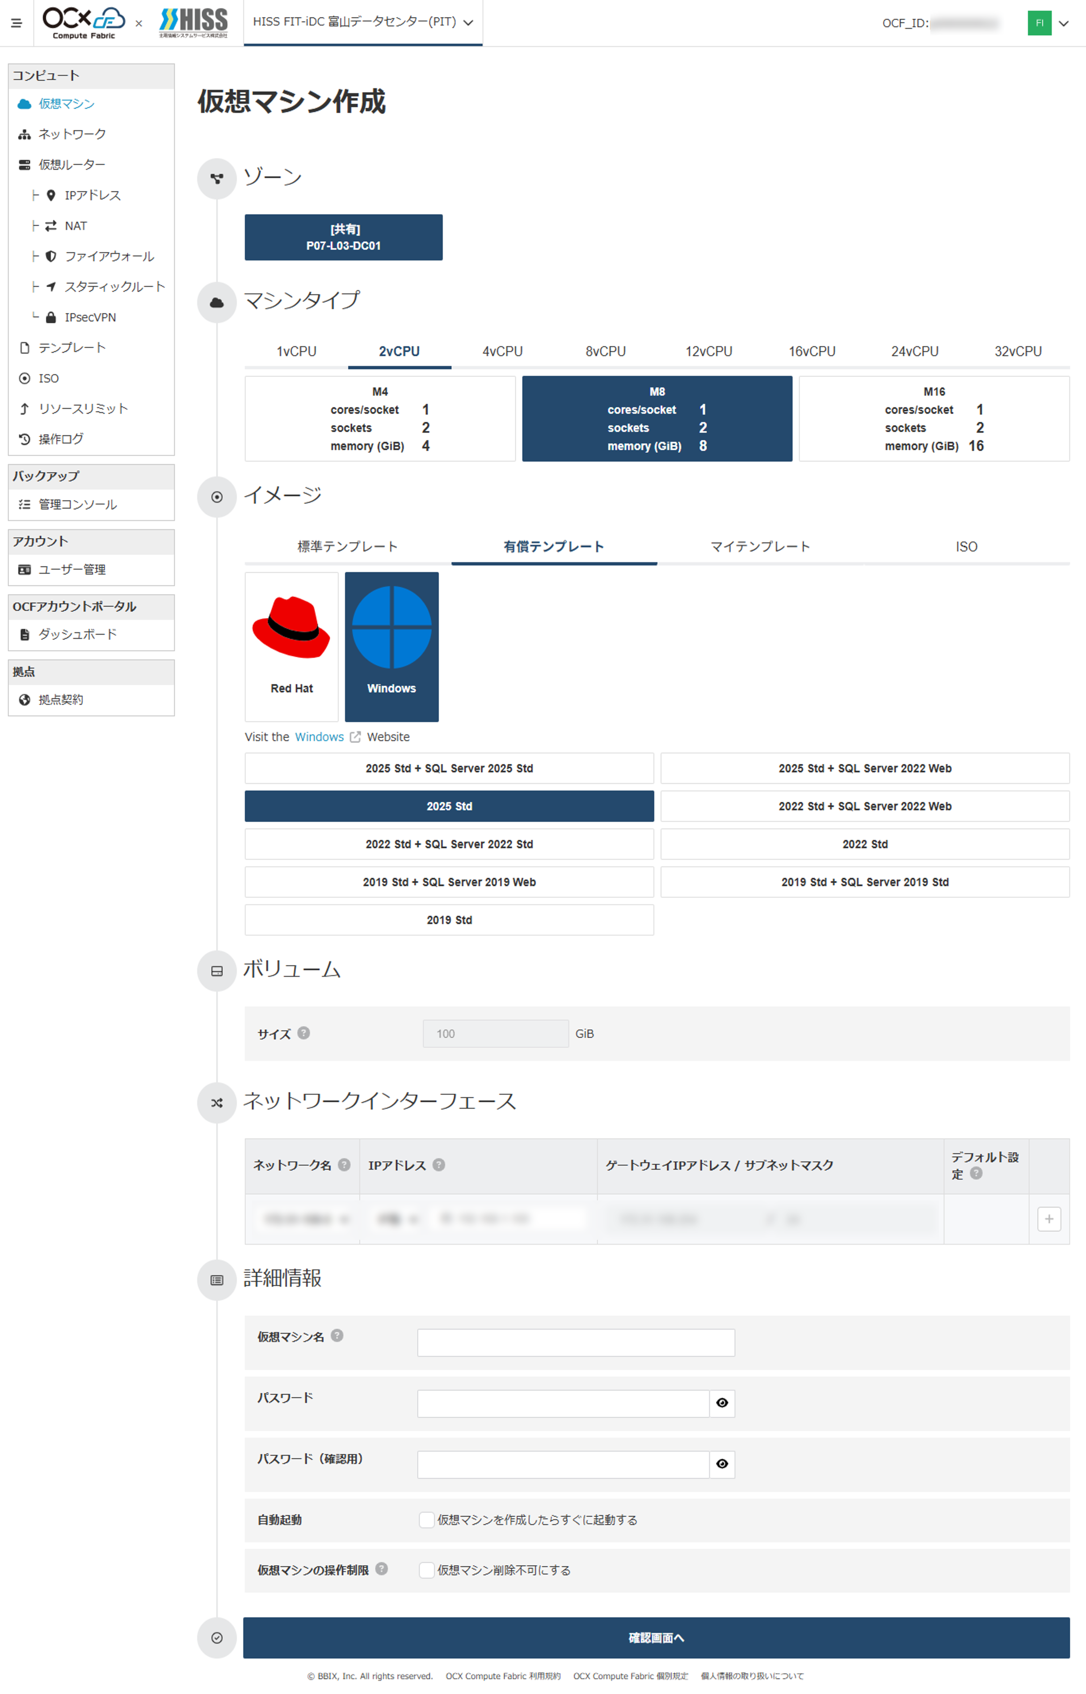Viewport: 1086px width, 1694px height.
Task: Click the ISO disc icon in sidebar
Action: pyautogui.click(x=25, y=378)
